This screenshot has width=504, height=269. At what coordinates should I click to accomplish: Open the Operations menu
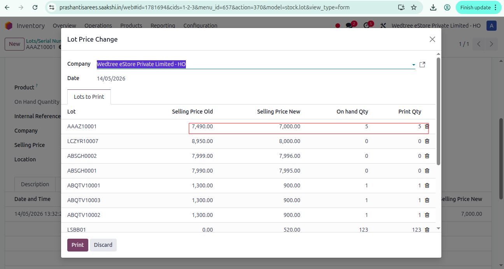[x=98, y=26]
